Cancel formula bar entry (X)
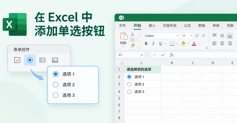Screen dimensions: 237x123 pyautogui.click(x=154, y=55)
